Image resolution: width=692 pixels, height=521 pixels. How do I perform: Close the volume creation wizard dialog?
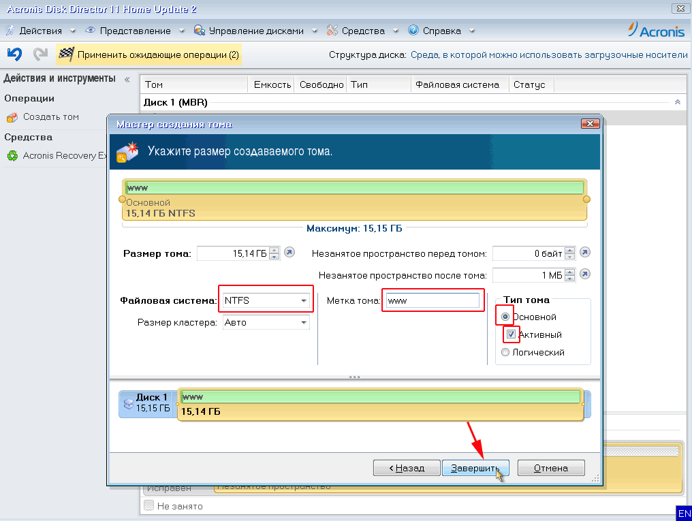pos(590,123)
